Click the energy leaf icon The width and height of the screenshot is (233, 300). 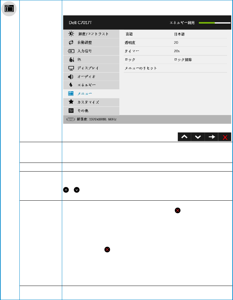coord(71,85)
